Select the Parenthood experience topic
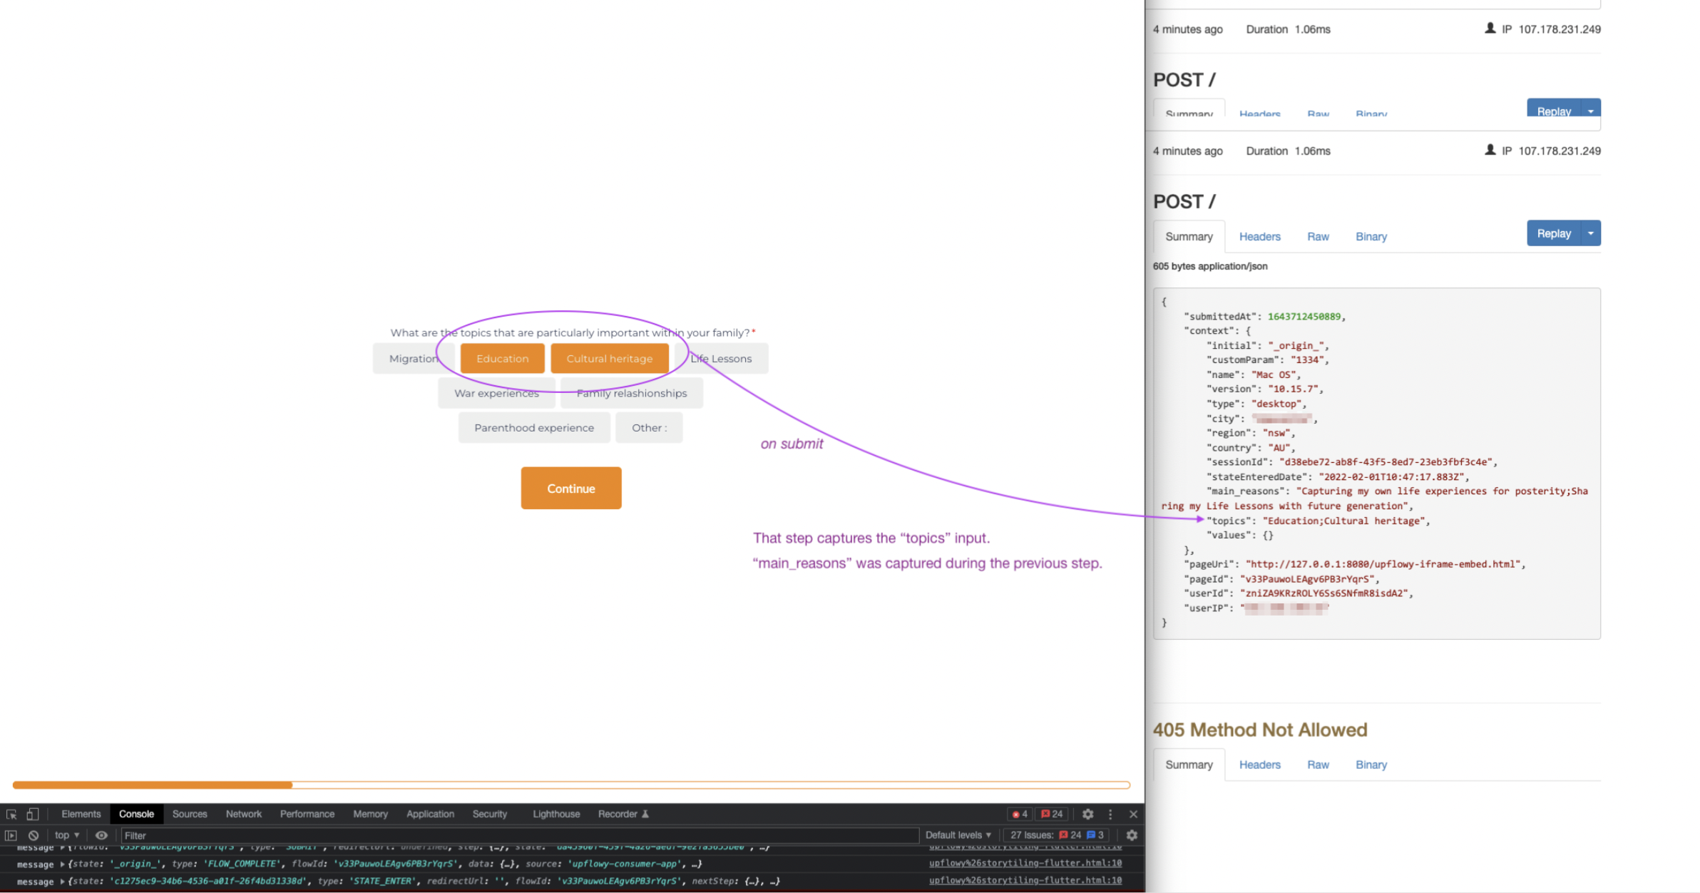The height and width of the screenshot is (893, 1700). coord(534,427)
